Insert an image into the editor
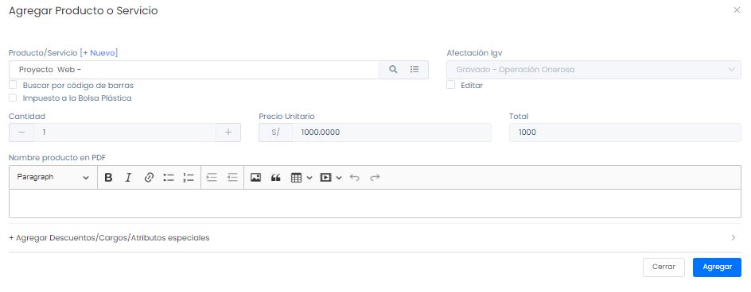 click(x=255, y=178)
